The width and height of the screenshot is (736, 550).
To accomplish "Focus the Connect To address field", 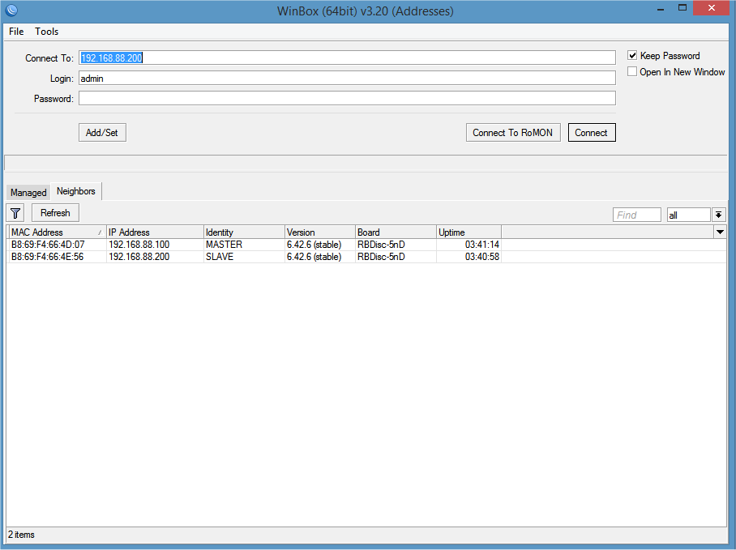I will (x=347, y=58).
